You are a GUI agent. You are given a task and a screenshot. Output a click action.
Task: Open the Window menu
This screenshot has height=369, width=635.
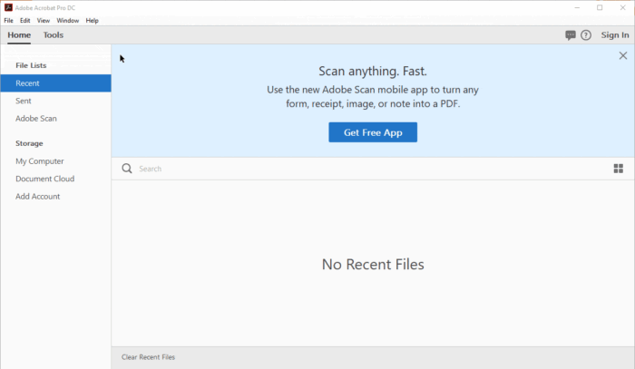click(67, 20)
